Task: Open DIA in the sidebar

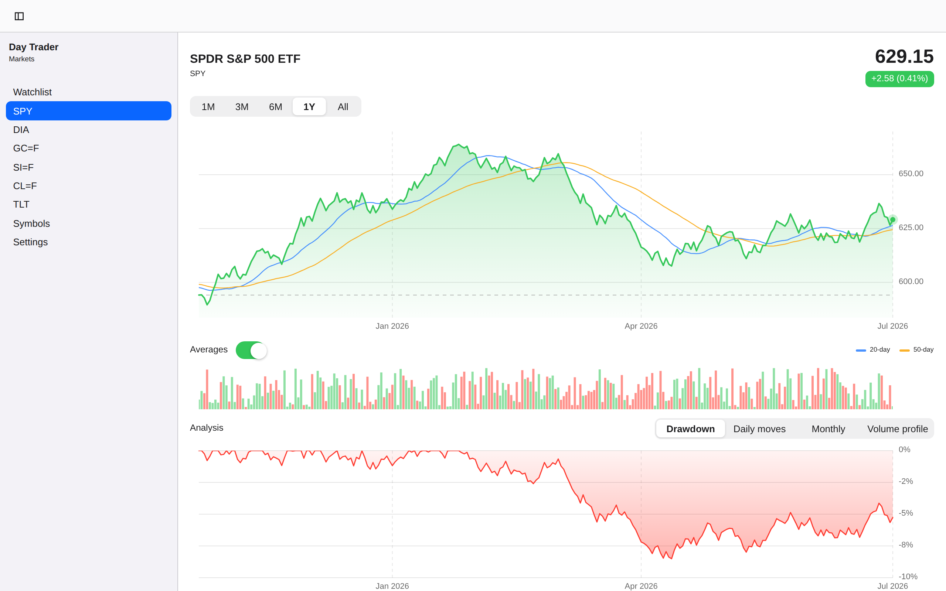Action: coord(89,130)
